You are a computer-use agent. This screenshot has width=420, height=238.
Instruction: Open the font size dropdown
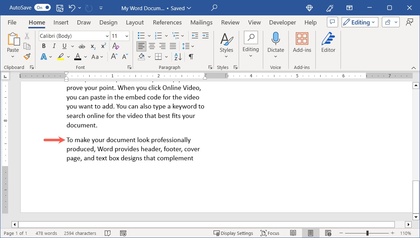pyautogui.click(x=126, y=36)
